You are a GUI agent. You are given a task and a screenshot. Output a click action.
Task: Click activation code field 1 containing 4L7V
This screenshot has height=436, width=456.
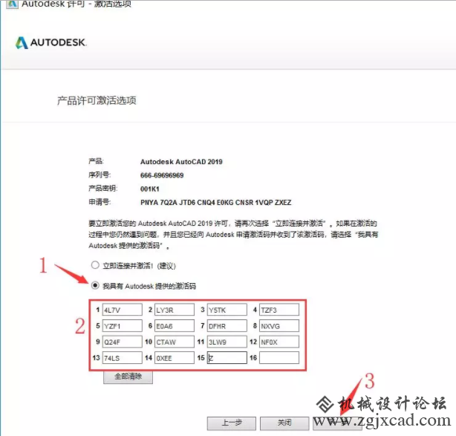coord(122,310)
